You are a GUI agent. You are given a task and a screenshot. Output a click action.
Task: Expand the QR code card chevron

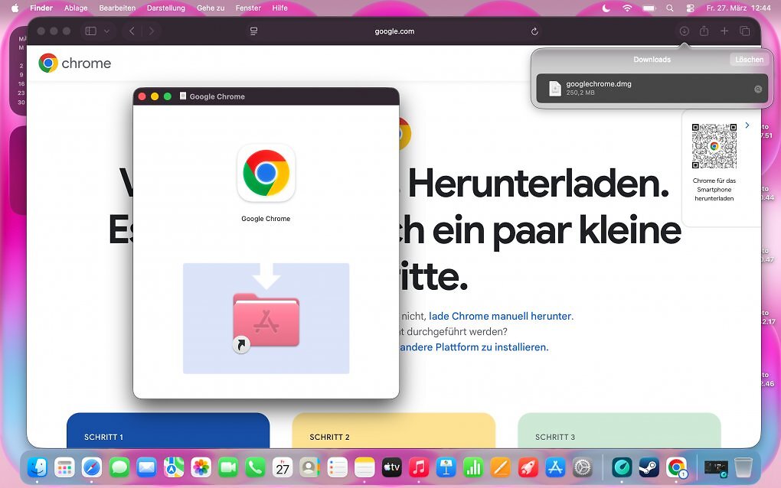(x=747, y=125)
